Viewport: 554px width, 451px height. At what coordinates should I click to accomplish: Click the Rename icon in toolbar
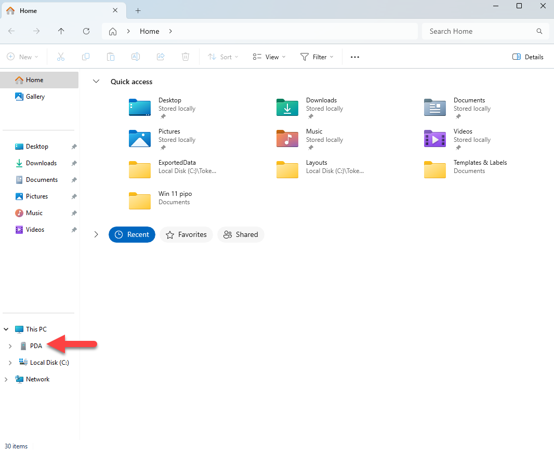click(136, 57)
